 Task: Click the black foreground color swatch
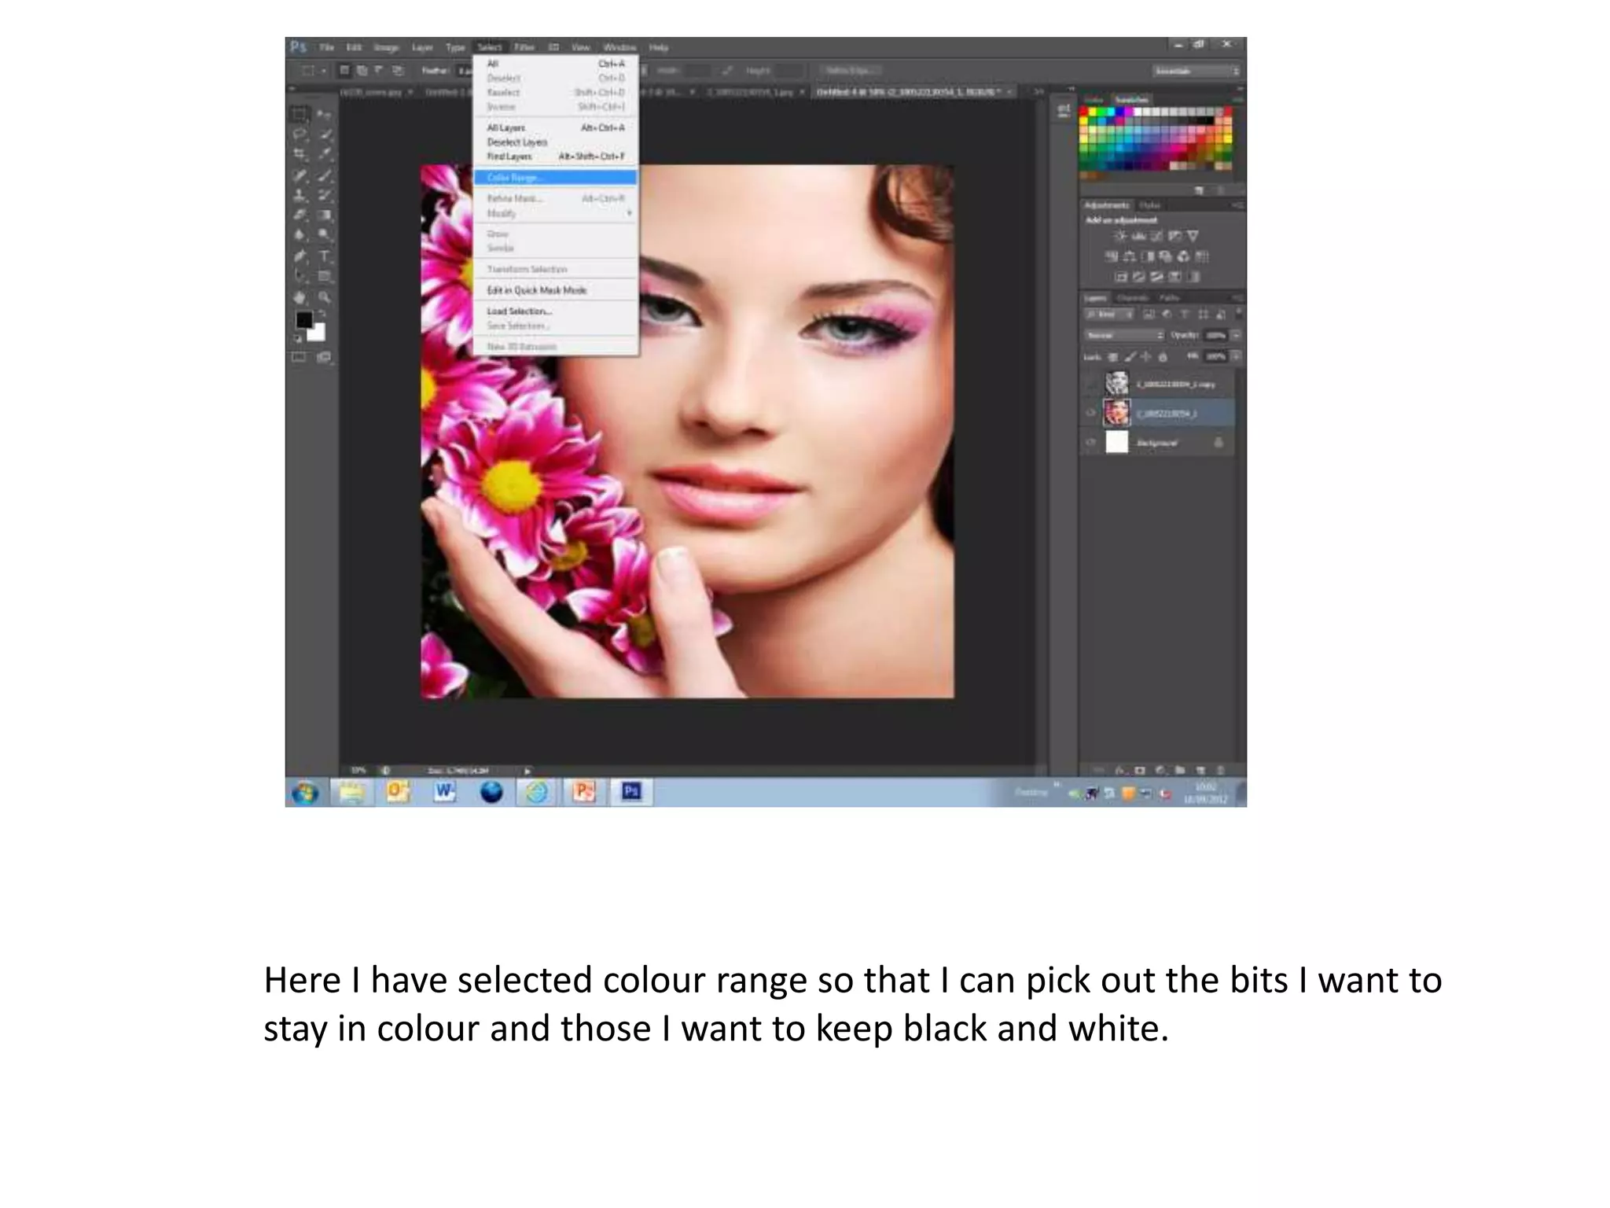coord(303,319)
